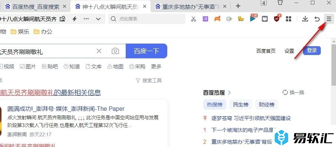Select the 民生榜 tab

tap(241, 105)
